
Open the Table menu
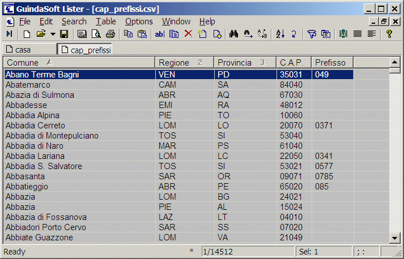(105, 21)
